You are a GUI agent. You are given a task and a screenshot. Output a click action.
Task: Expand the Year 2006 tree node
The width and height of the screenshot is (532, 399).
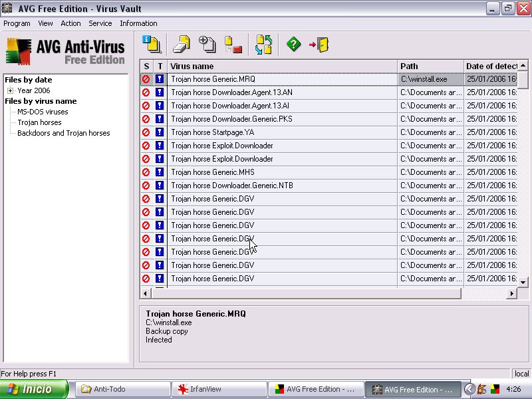pyautogui.click(x=11, y=90)
